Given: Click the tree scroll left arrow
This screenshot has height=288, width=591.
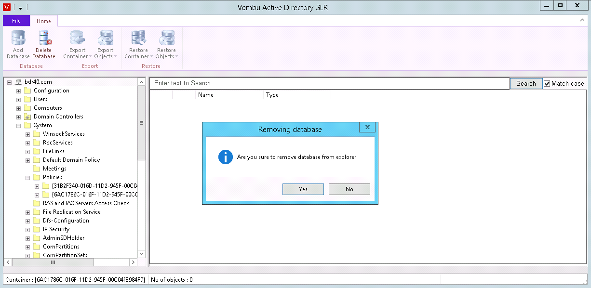Looking at the screenshot, I should [x=8, y=262].
